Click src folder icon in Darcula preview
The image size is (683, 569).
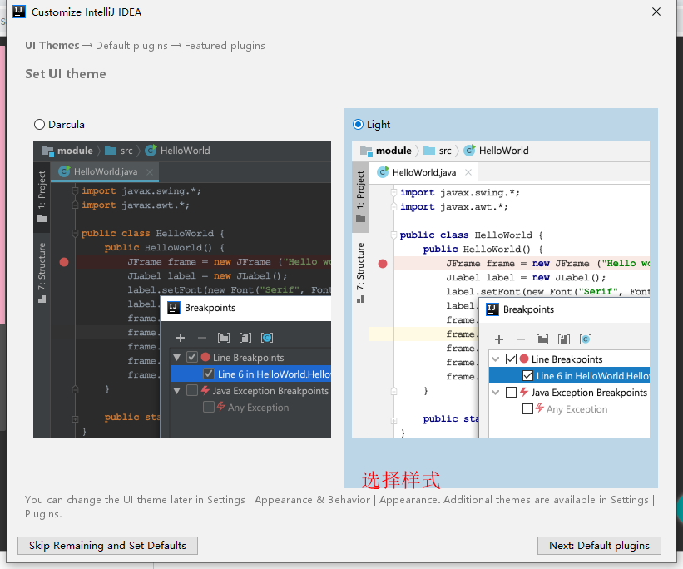pos(111,151)
